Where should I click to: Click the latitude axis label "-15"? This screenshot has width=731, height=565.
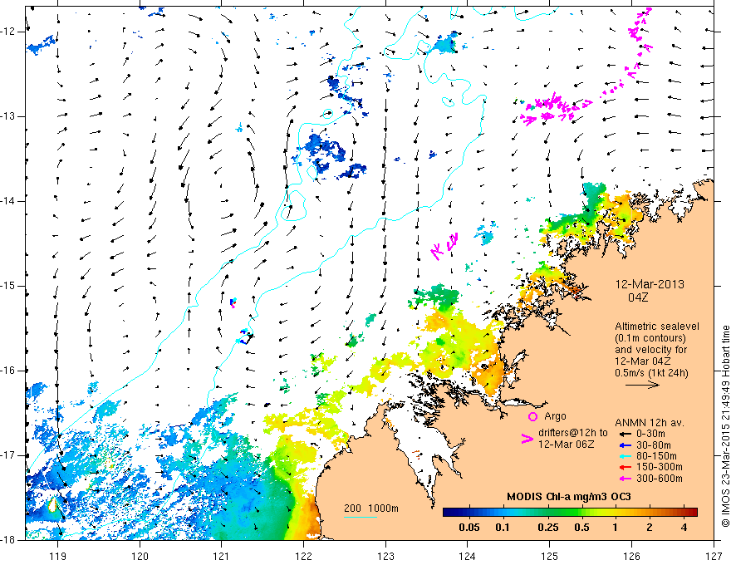pos(9,286)
